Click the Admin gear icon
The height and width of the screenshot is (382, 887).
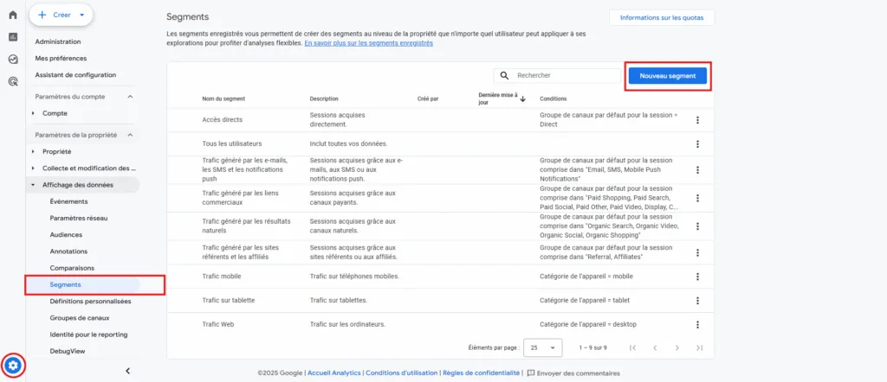click(13, 365)
